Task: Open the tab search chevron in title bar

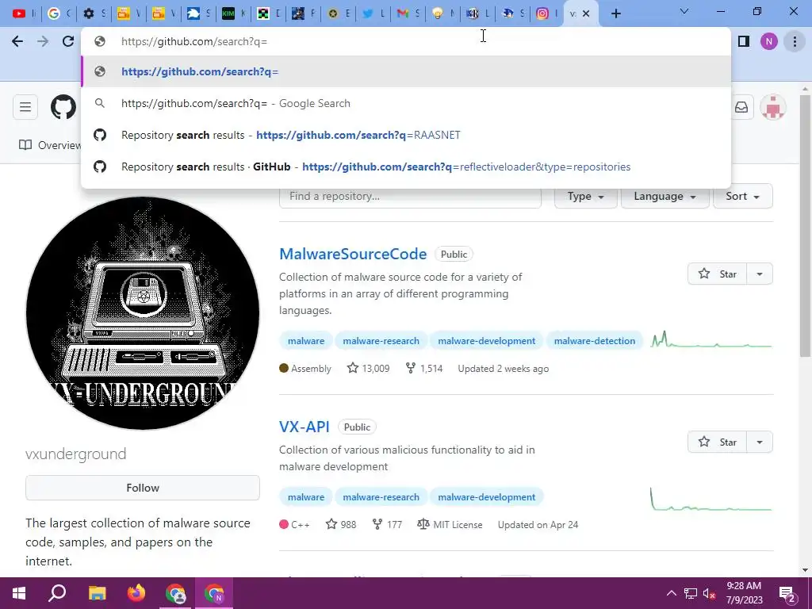Action: tap(684, 11)
